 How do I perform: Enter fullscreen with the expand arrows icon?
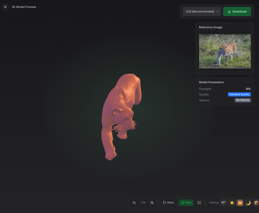pos(199,203)
